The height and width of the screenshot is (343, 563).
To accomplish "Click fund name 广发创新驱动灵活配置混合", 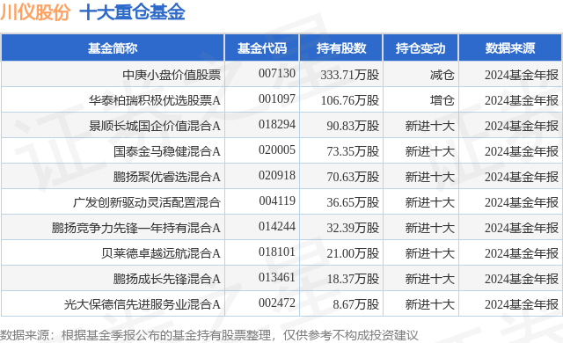I will (147, 202).
